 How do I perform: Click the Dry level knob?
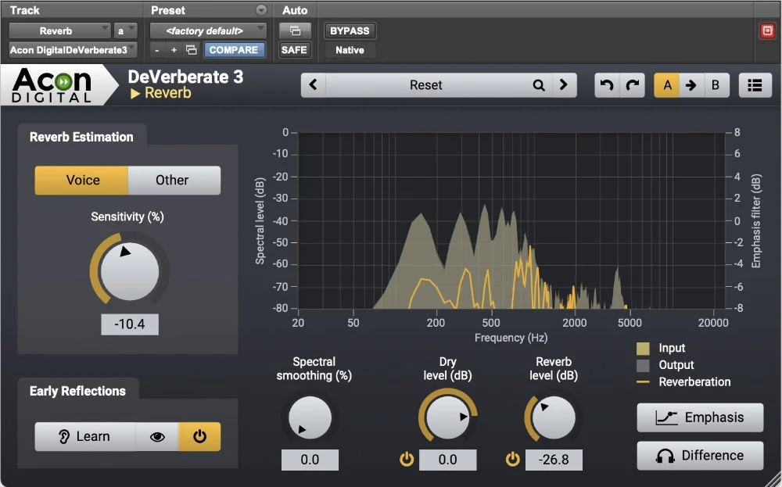(x=447, y=417)
